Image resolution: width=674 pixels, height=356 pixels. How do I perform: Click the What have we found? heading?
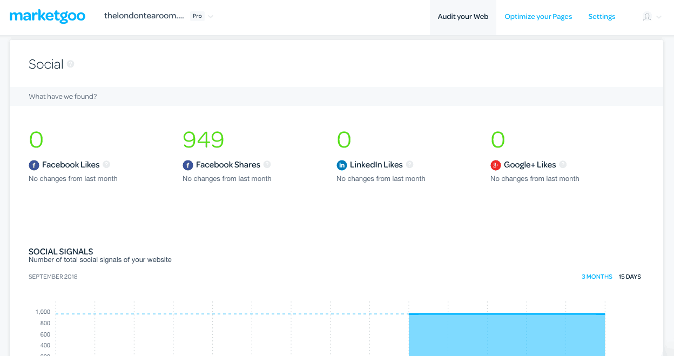(x=63, y=97)
